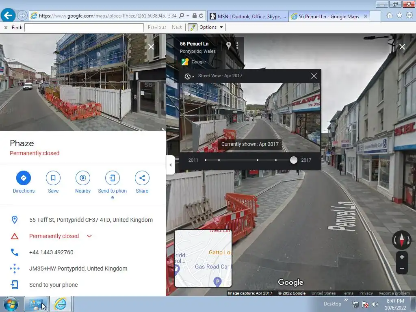Click the Share icon button
The image size is (416, 312).
142,178
